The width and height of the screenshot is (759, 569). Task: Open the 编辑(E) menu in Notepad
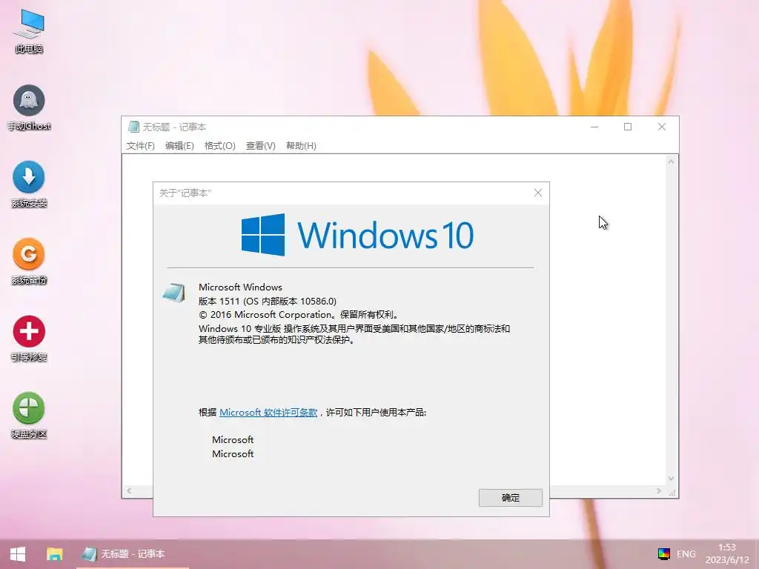coord(179,146)
